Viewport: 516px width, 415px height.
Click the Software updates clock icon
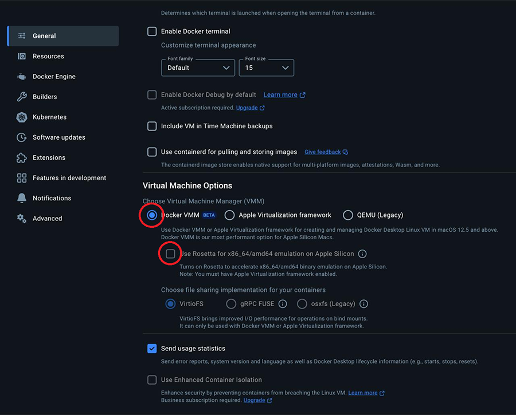pos(22,137)
